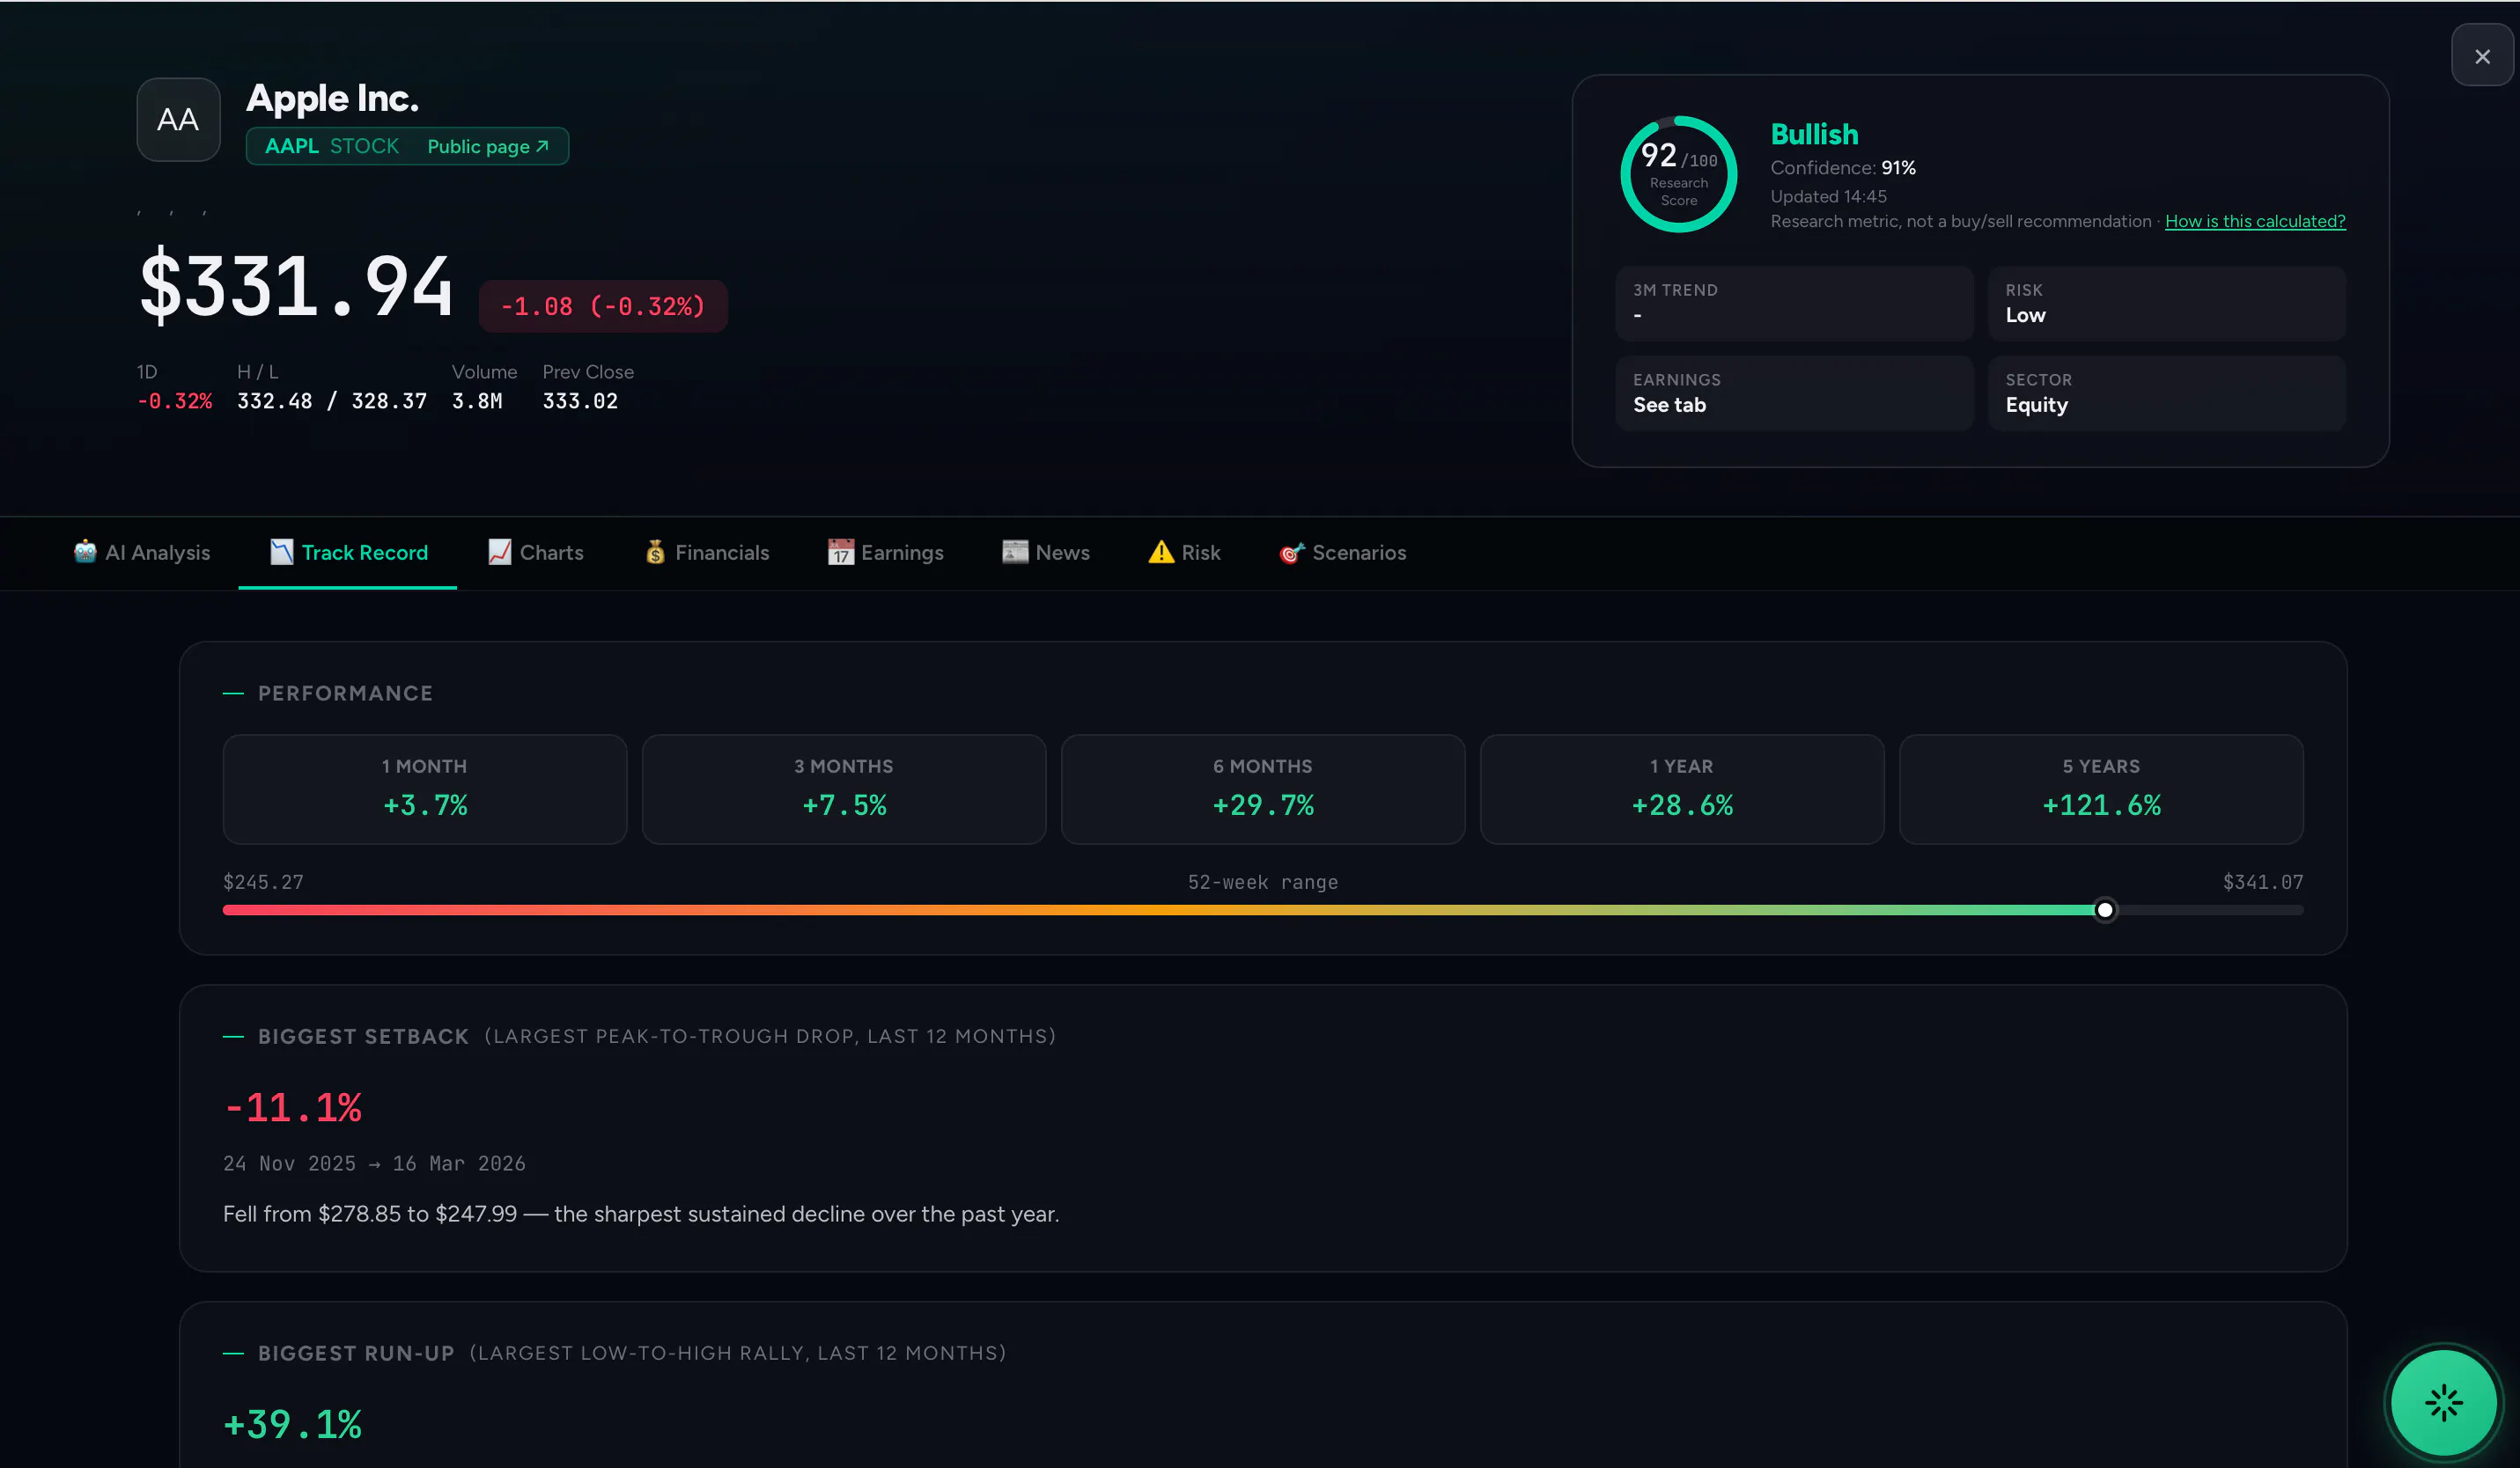This screenshot has width=2520, height=1468.
Task: Click the AA company avatar icon
Action: (x=178, y=120)
